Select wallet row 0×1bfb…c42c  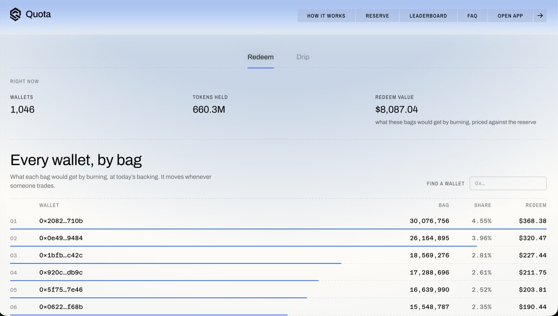(x=278, y=255)
